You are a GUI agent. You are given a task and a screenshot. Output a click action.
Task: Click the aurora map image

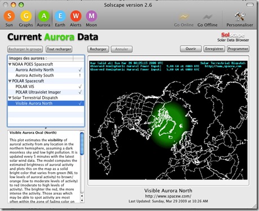(168, 120)
